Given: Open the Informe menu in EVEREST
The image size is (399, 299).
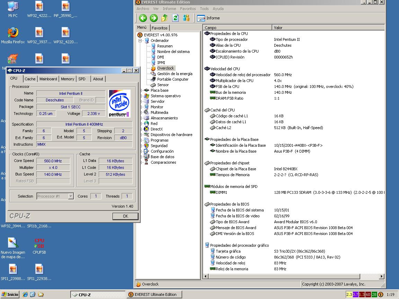Looking at the screenshot, I should (169, 9).
